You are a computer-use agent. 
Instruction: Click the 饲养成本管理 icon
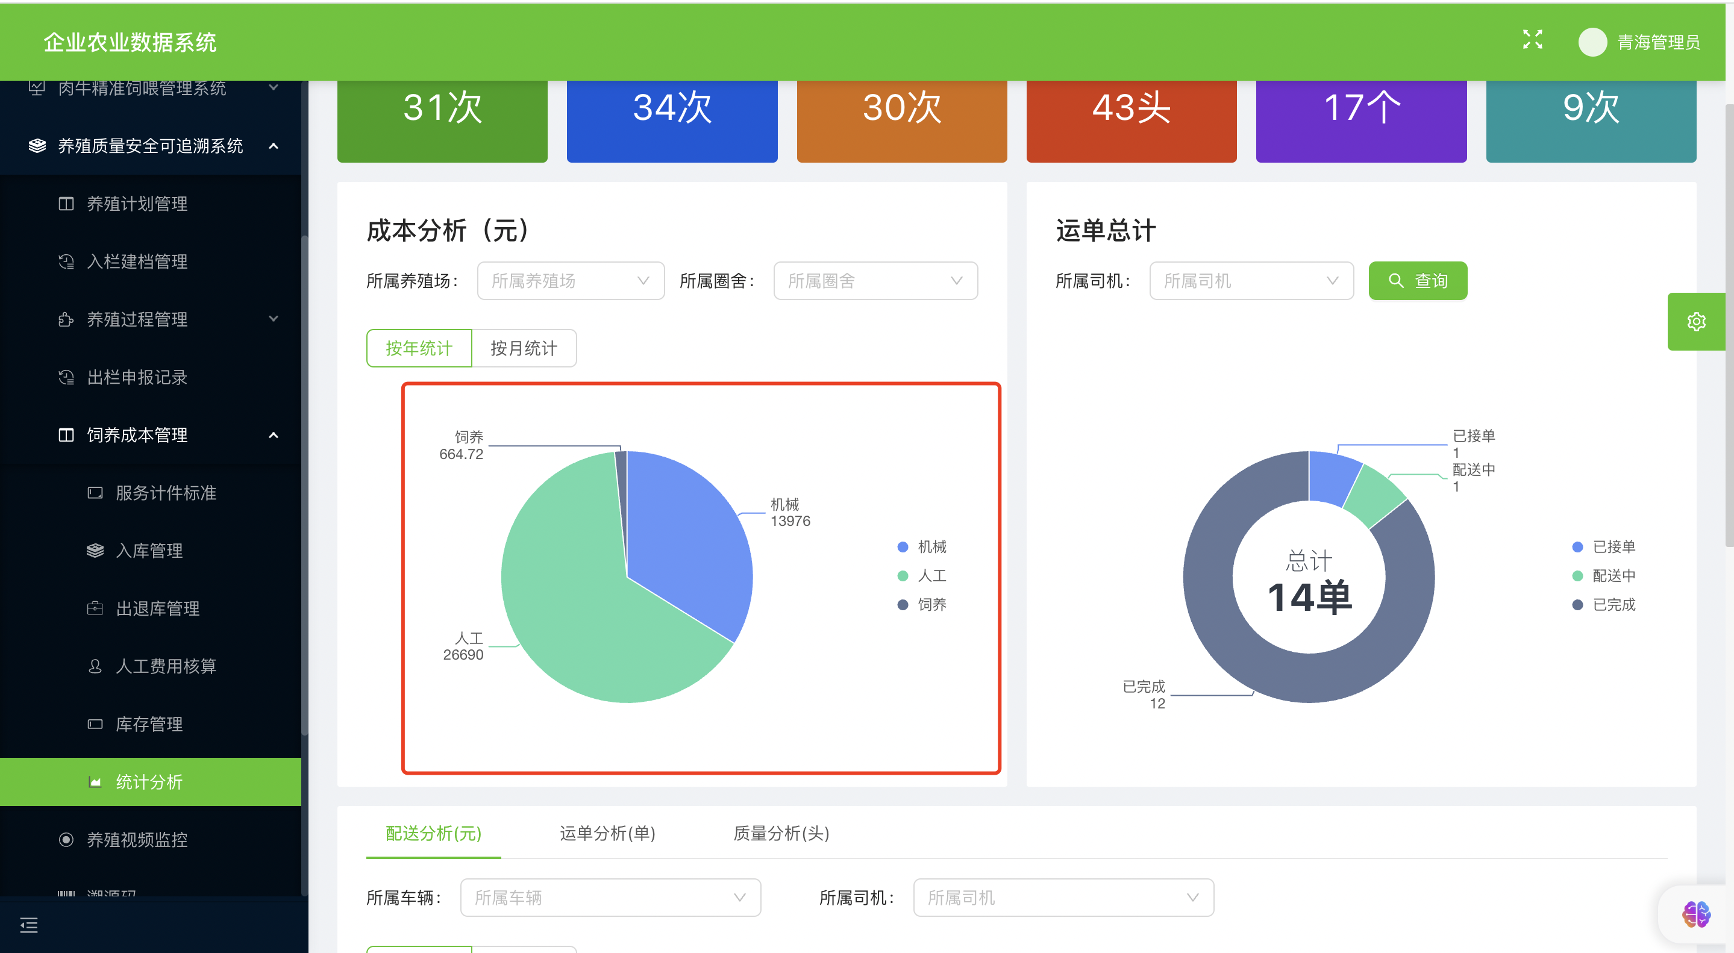click(66, 436)
